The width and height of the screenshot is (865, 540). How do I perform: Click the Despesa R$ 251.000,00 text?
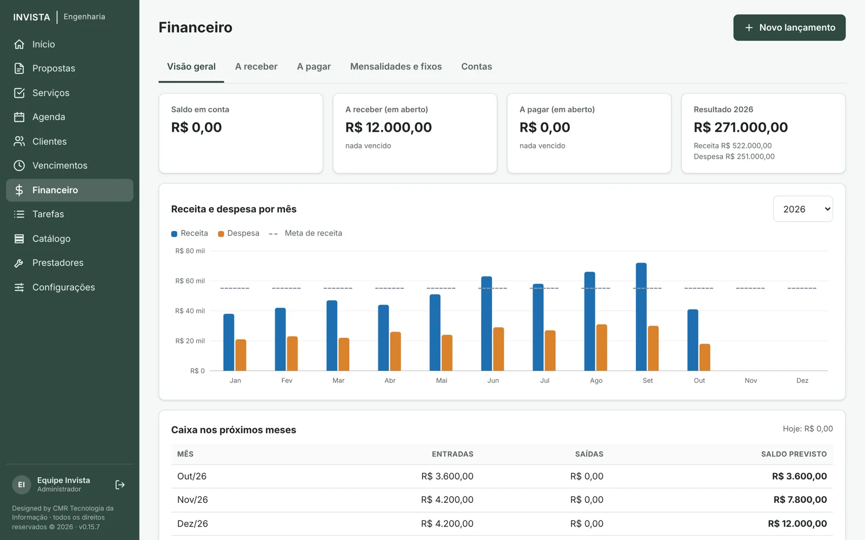click(x=734, y=157)
